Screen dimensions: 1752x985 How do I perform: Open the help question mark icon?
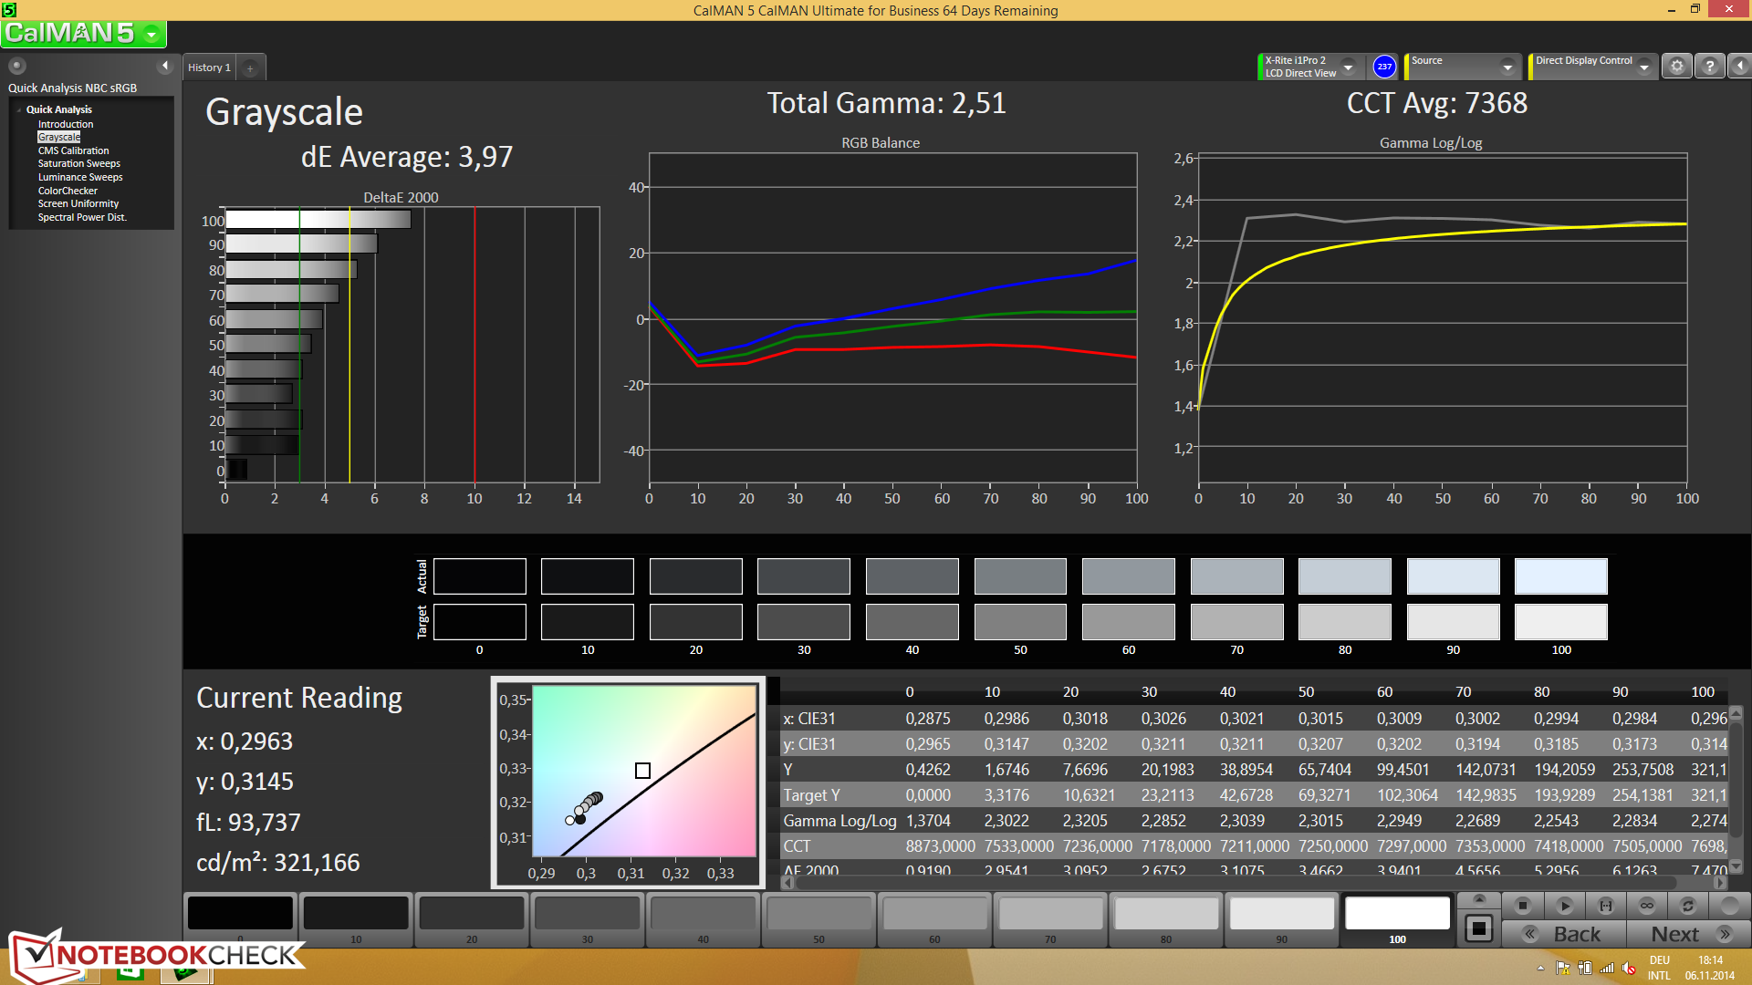[x=1709, y=67]
